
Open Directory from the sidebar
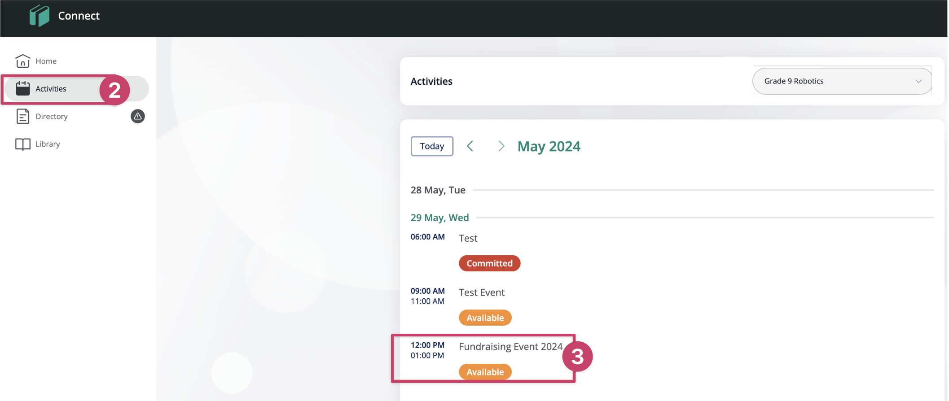[52, 117]
